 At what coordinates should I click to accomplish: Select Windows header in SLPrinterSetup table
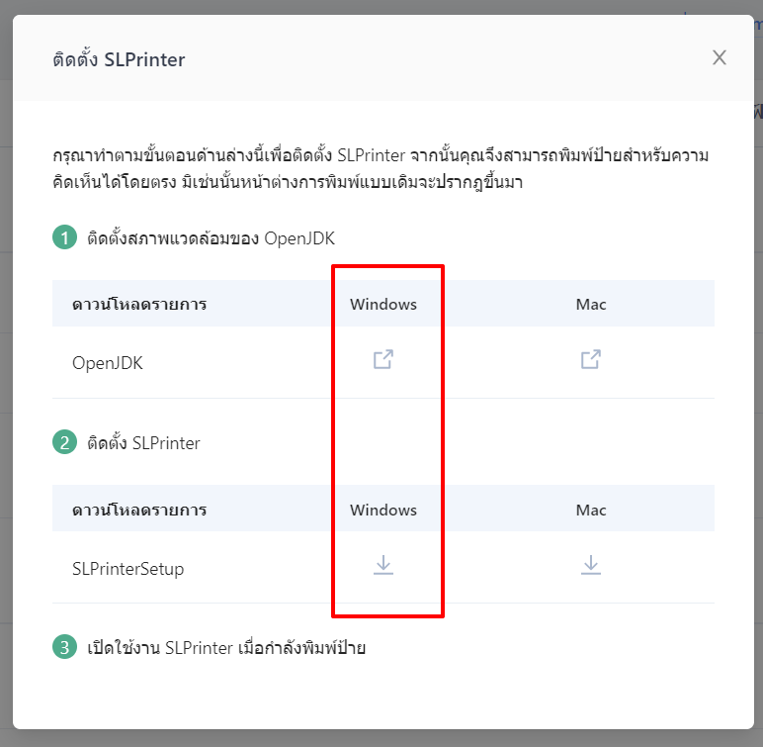click(383, 510)
